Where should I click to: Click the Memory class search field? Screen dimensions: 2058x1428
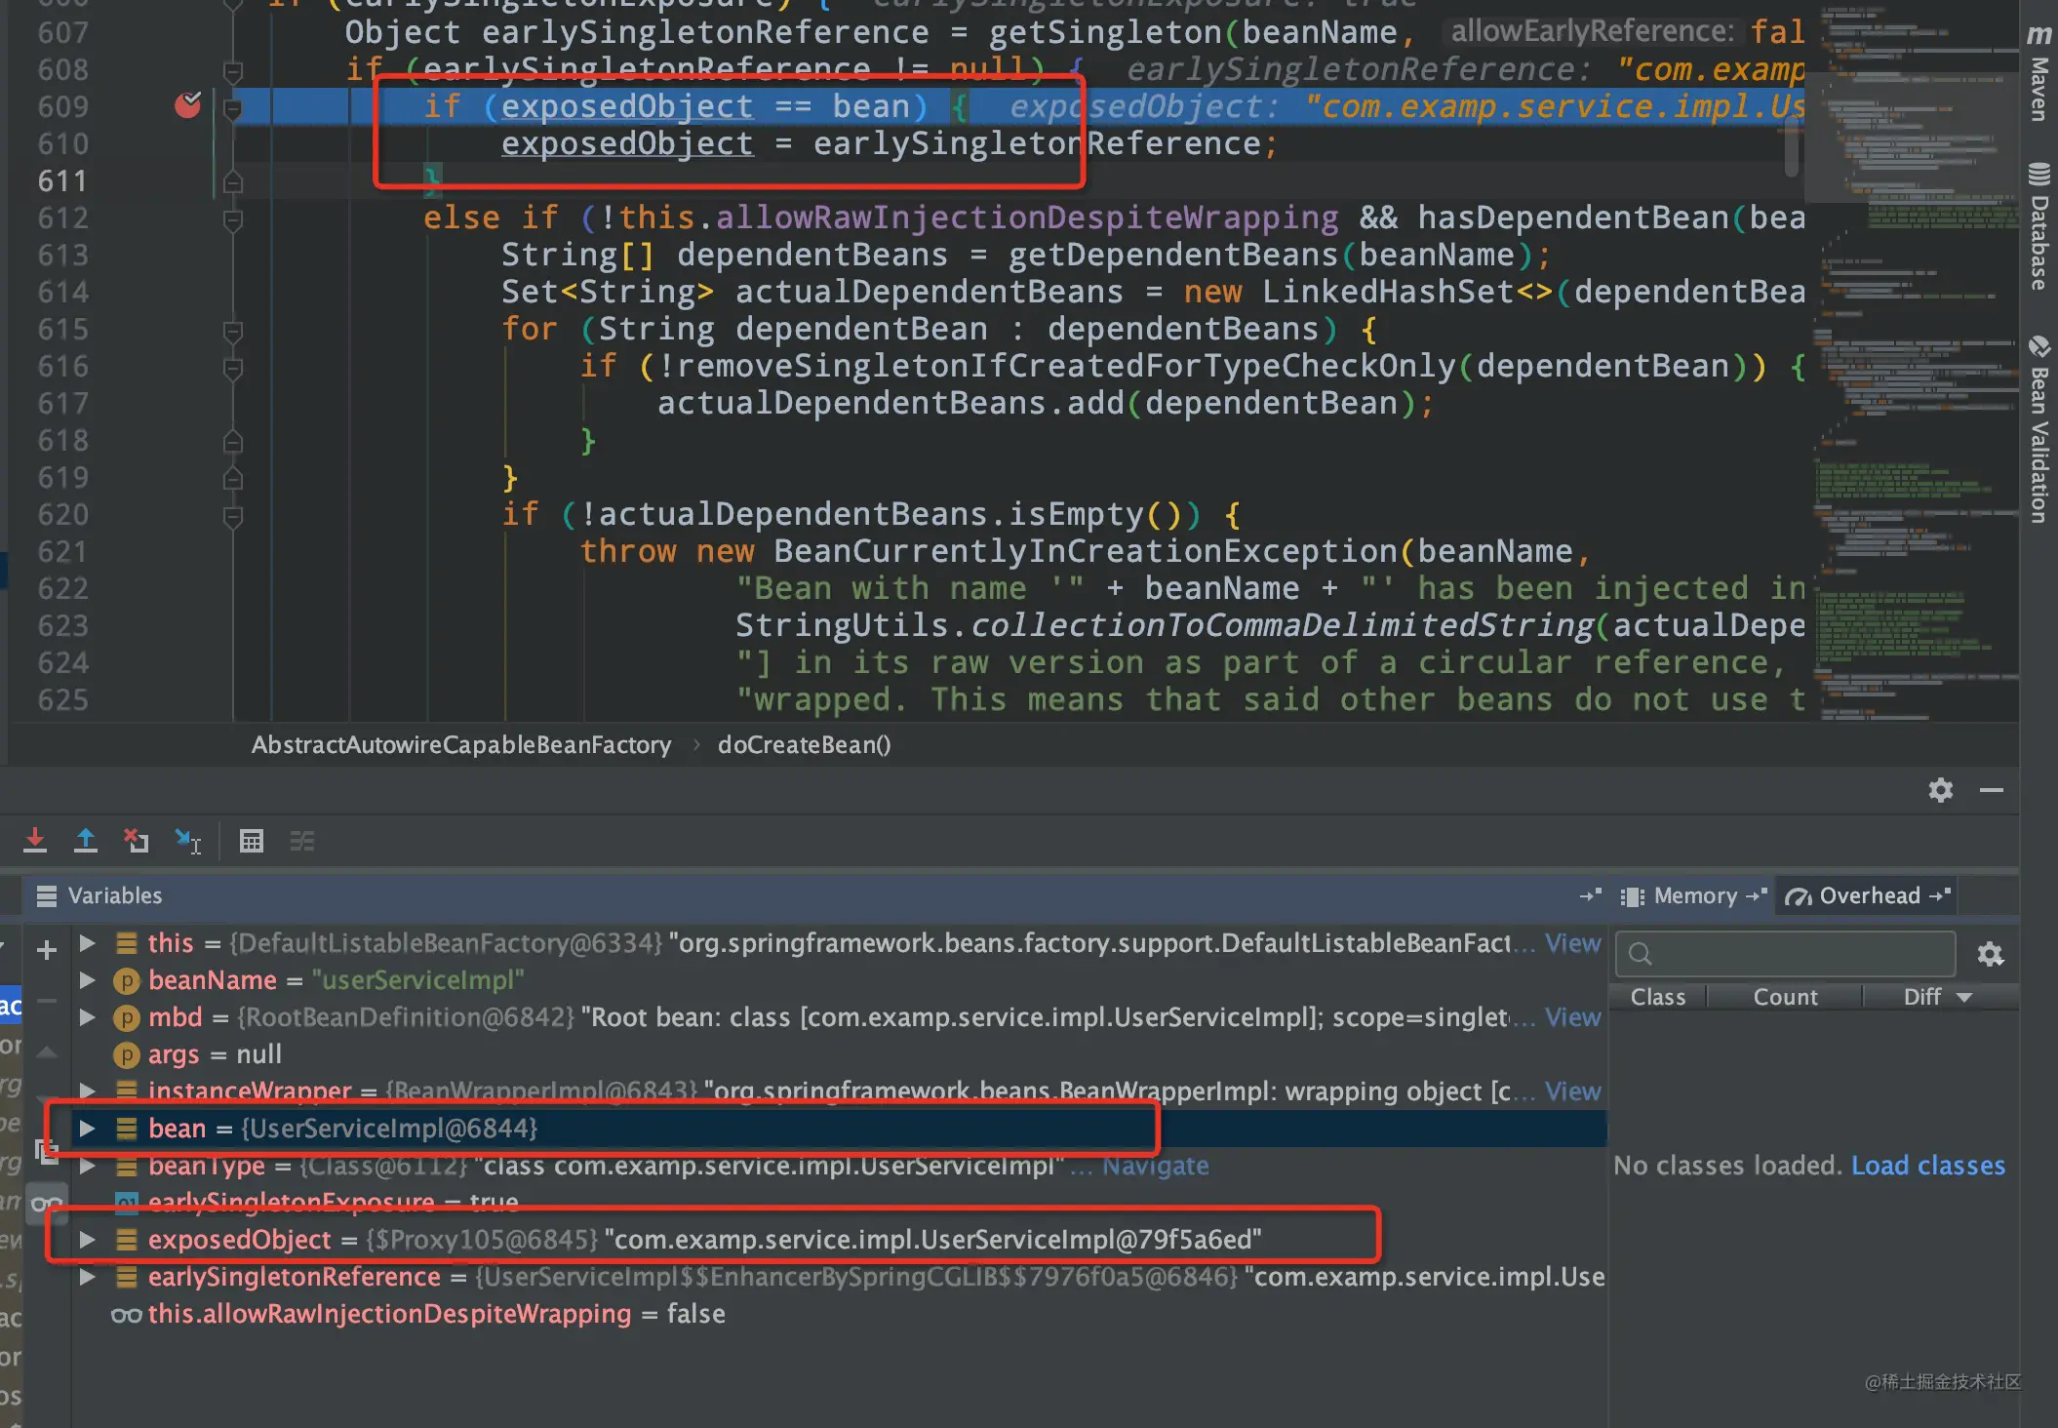click(x=1785, y=953)
